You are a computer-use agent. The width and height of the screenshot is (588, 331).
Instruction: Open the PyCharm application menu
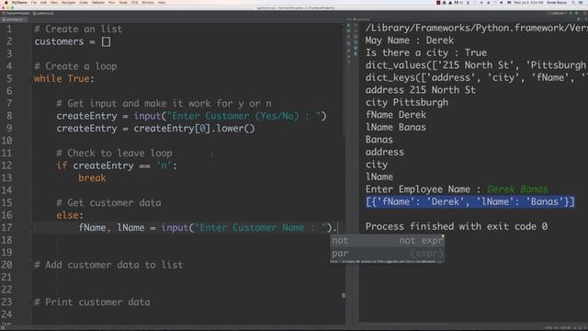19,3
